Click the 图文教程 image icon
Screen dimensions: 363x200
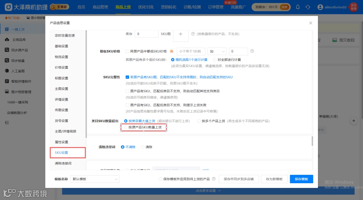pos(334,40)
